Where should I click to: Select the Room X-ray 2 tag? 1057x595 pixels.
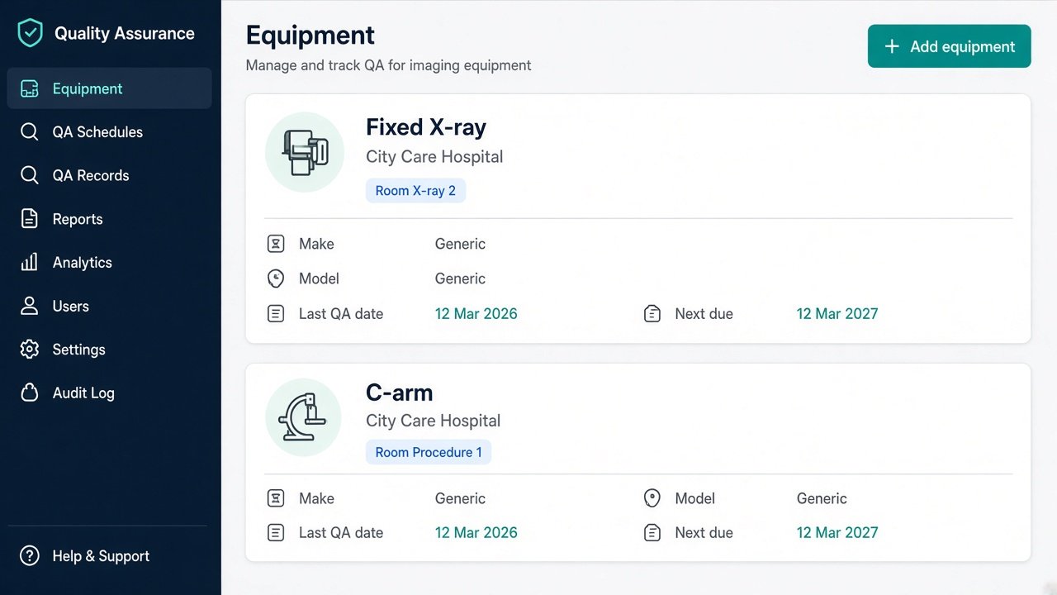click(415, 191)
